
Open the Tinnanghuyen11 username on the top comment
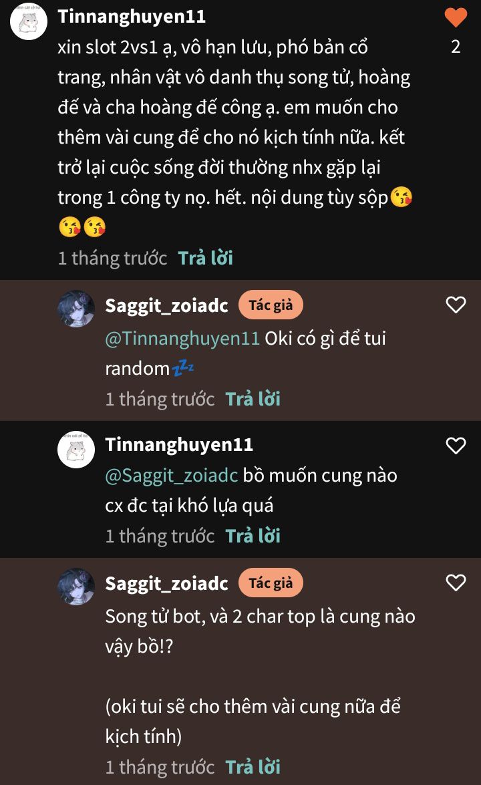(x=132, y=16)
